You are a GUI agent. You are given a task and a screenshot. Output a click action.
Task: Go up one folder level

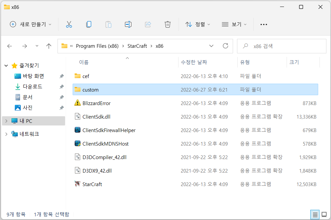(x=49, y=46)
